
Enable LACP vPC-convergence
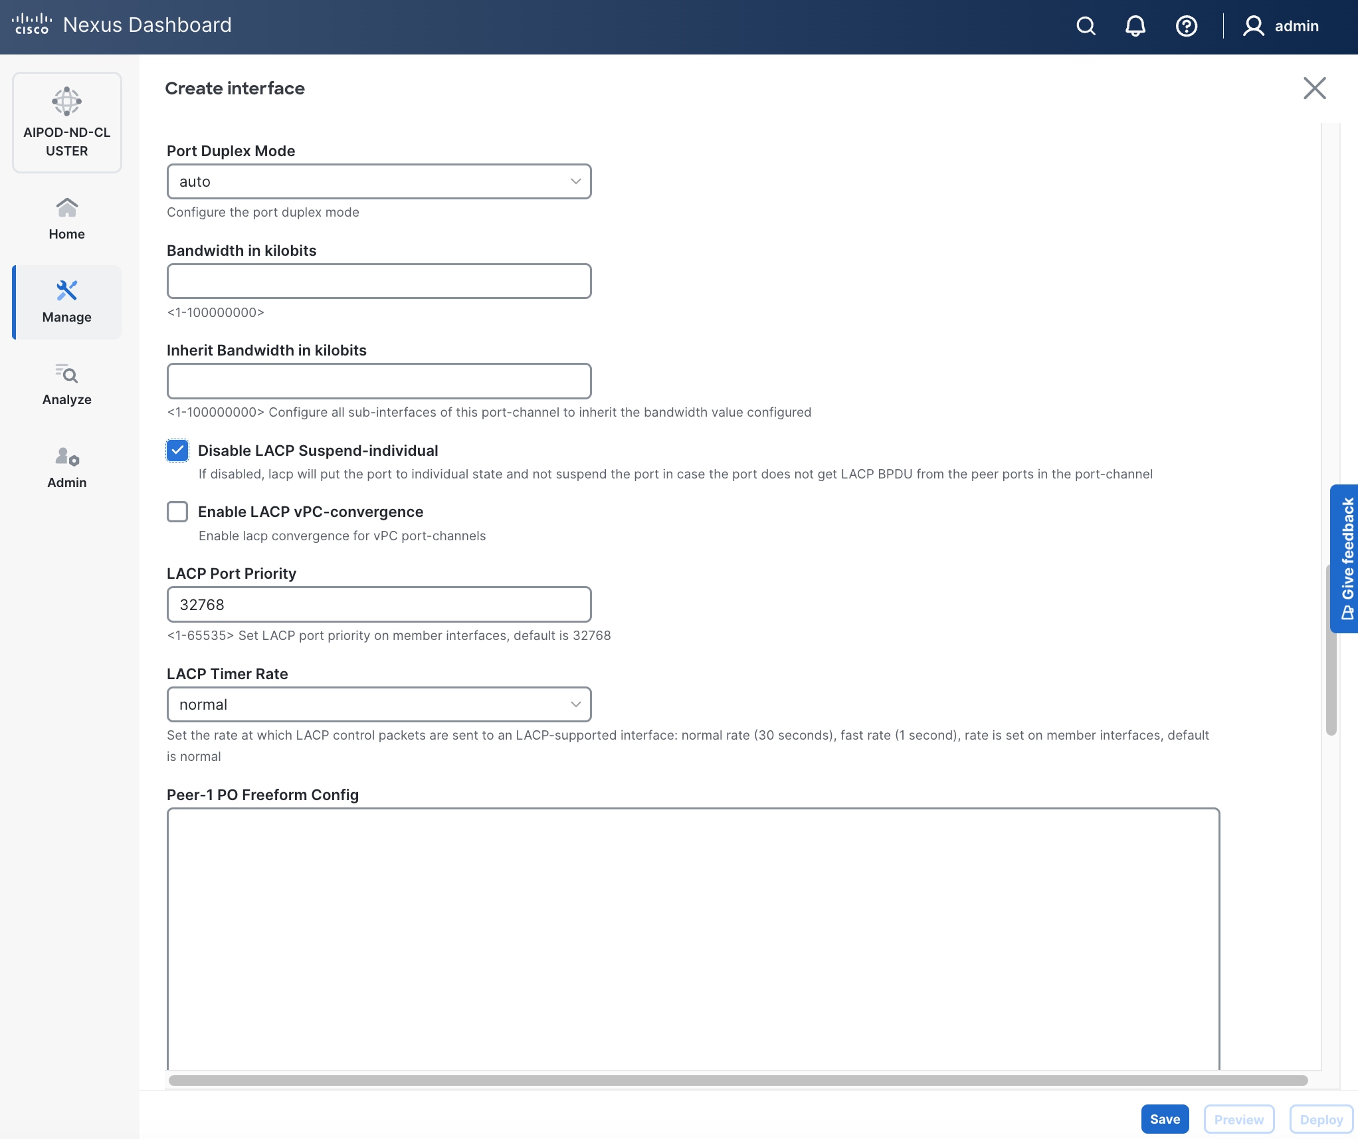click(177, 512)
